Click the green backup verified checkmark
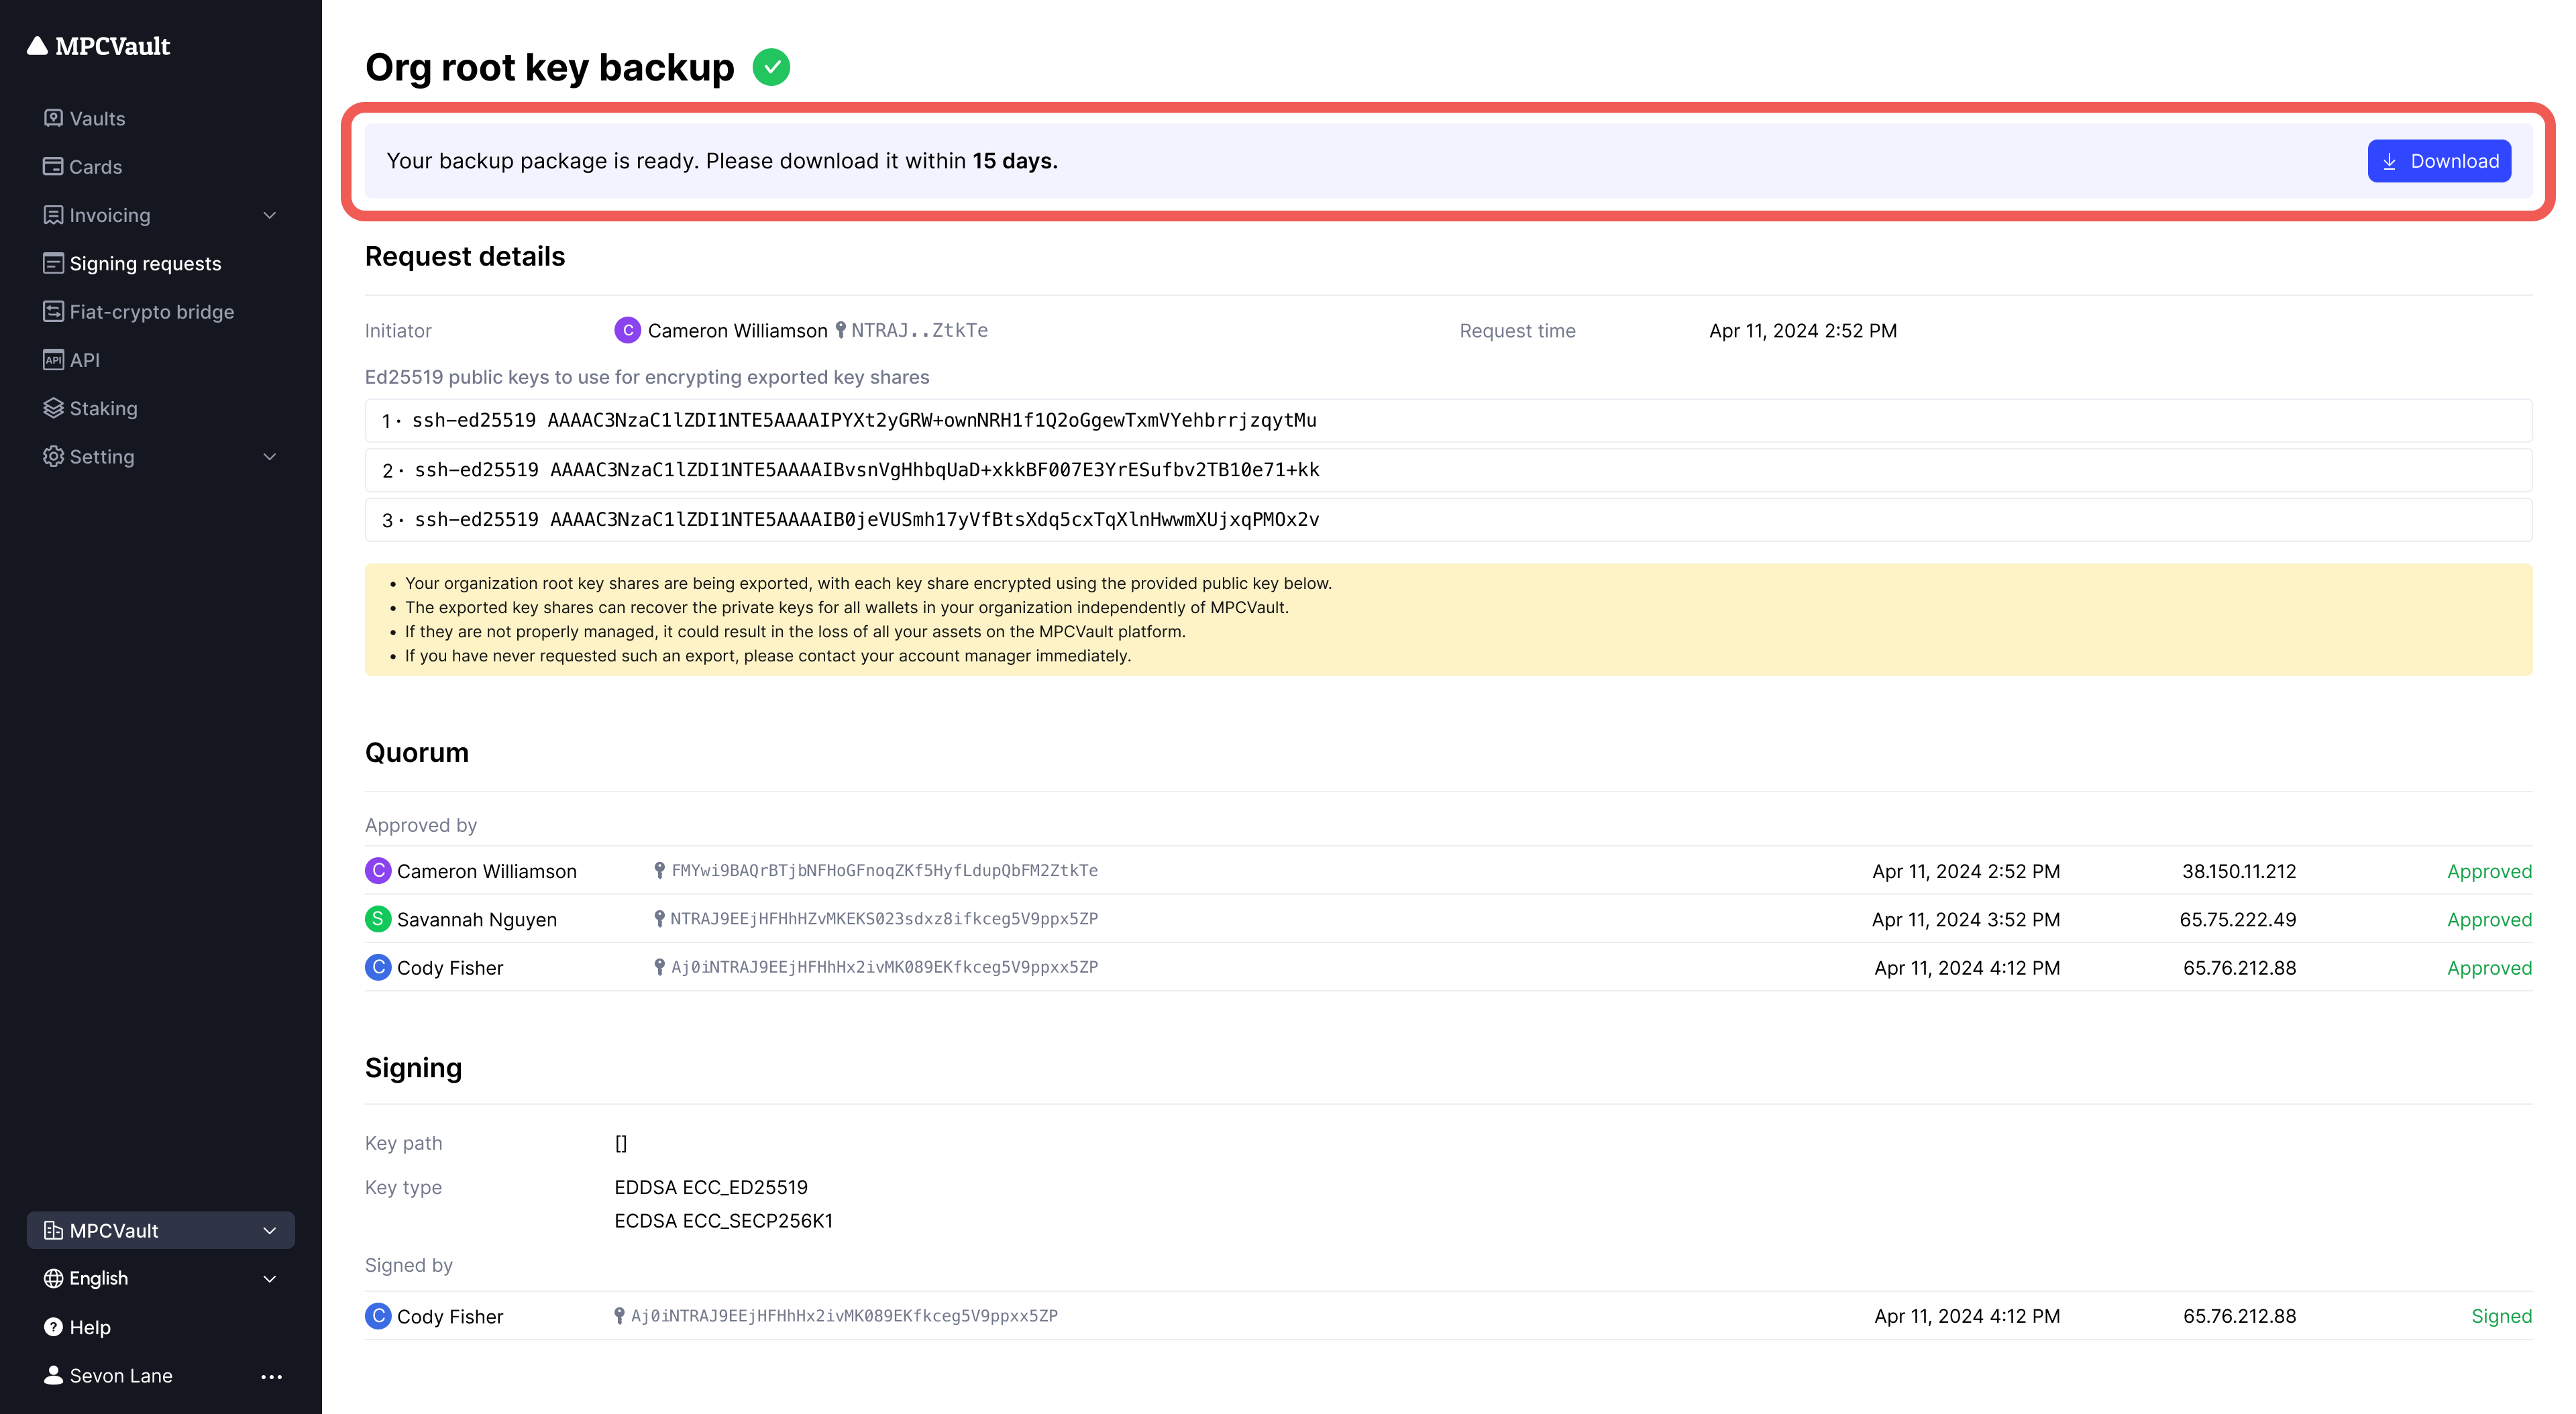Screen dimensions: 2576x1414 [771, 67]
